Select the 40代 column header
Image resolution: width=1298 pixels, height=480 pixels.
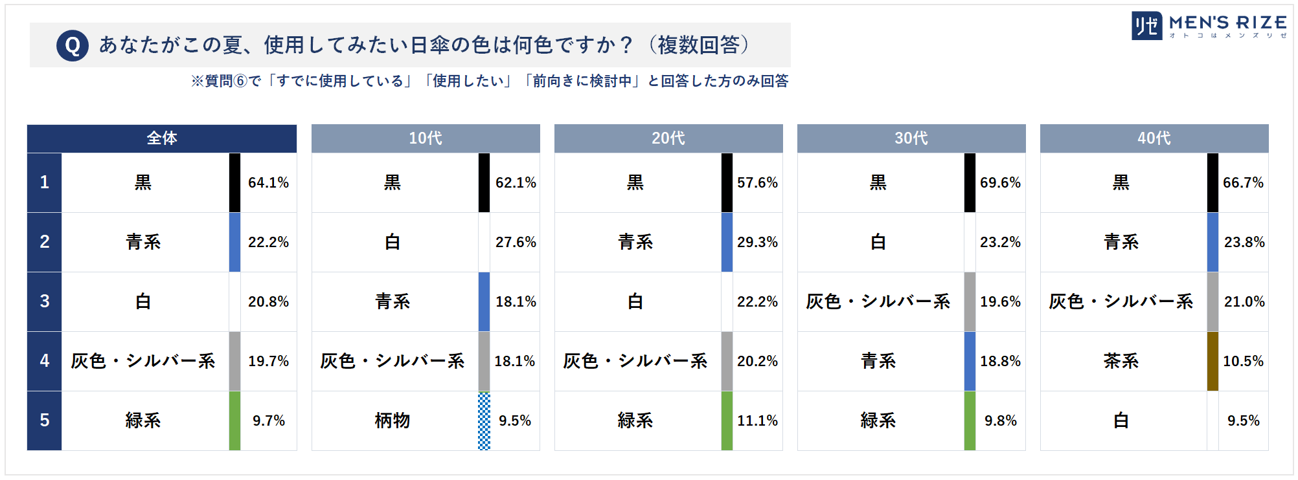tap(1154, 138)
